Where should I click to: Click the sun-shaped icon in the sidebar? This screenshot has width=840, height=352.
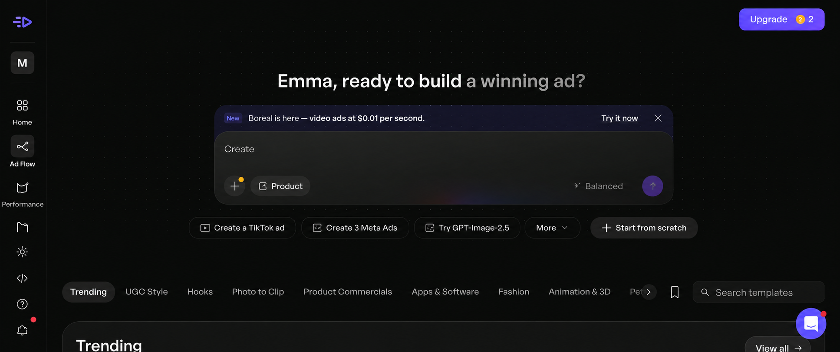(22, 252)
